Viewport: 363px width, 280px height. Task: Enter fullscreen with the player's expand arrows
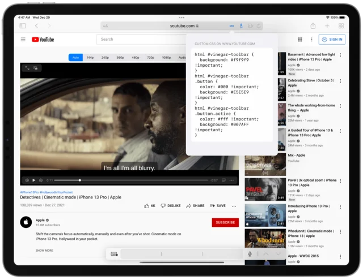point(27,68)
